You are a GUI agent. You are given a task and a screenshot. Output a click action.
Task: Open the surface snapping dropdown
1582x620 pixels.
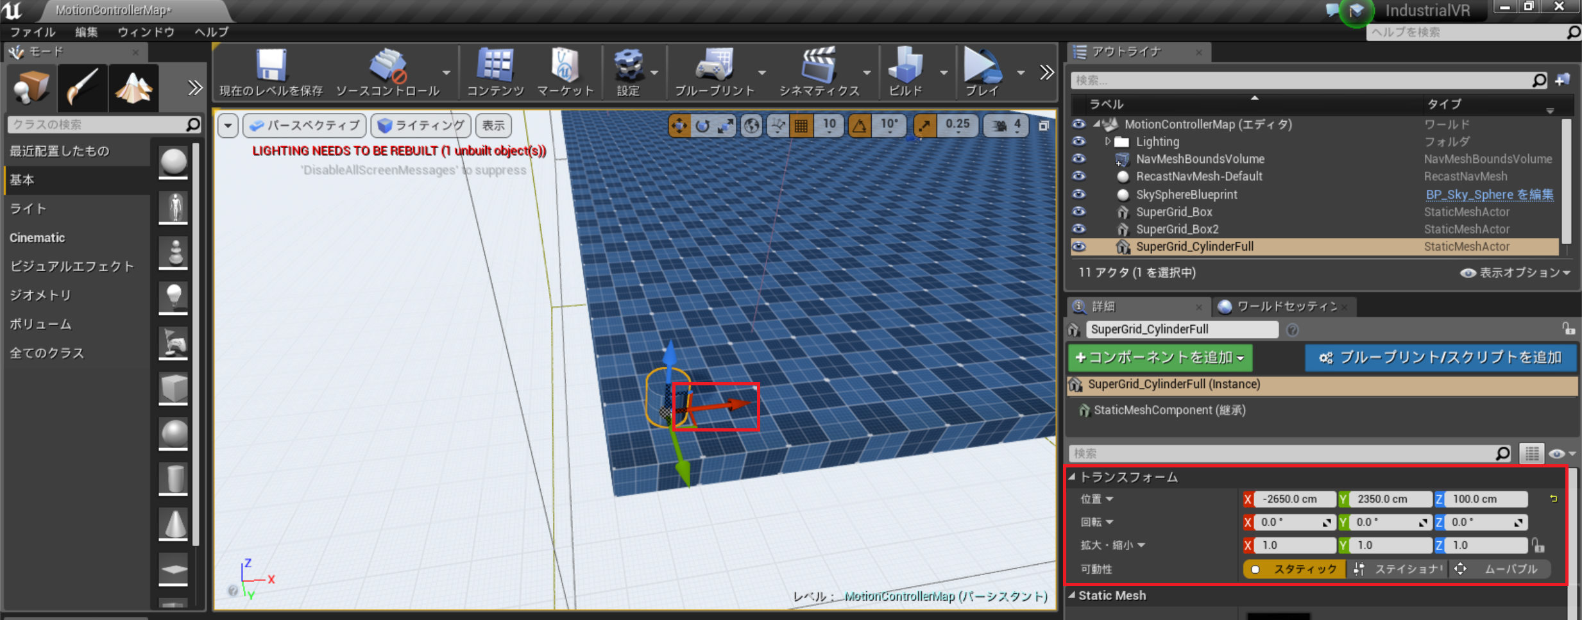778,126
